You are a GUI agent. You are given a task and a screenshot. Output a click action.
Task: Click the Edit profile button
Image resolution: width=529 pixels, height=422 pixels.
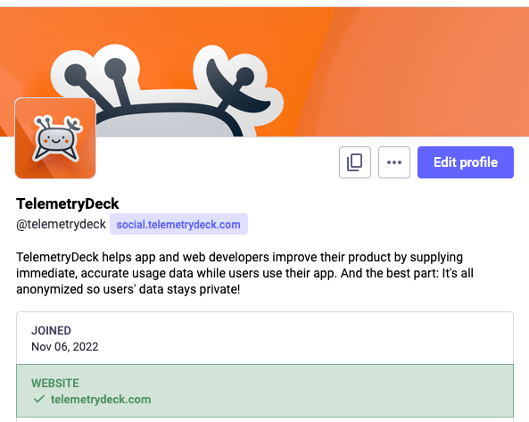pyautogui.click(x=466, y=162)
